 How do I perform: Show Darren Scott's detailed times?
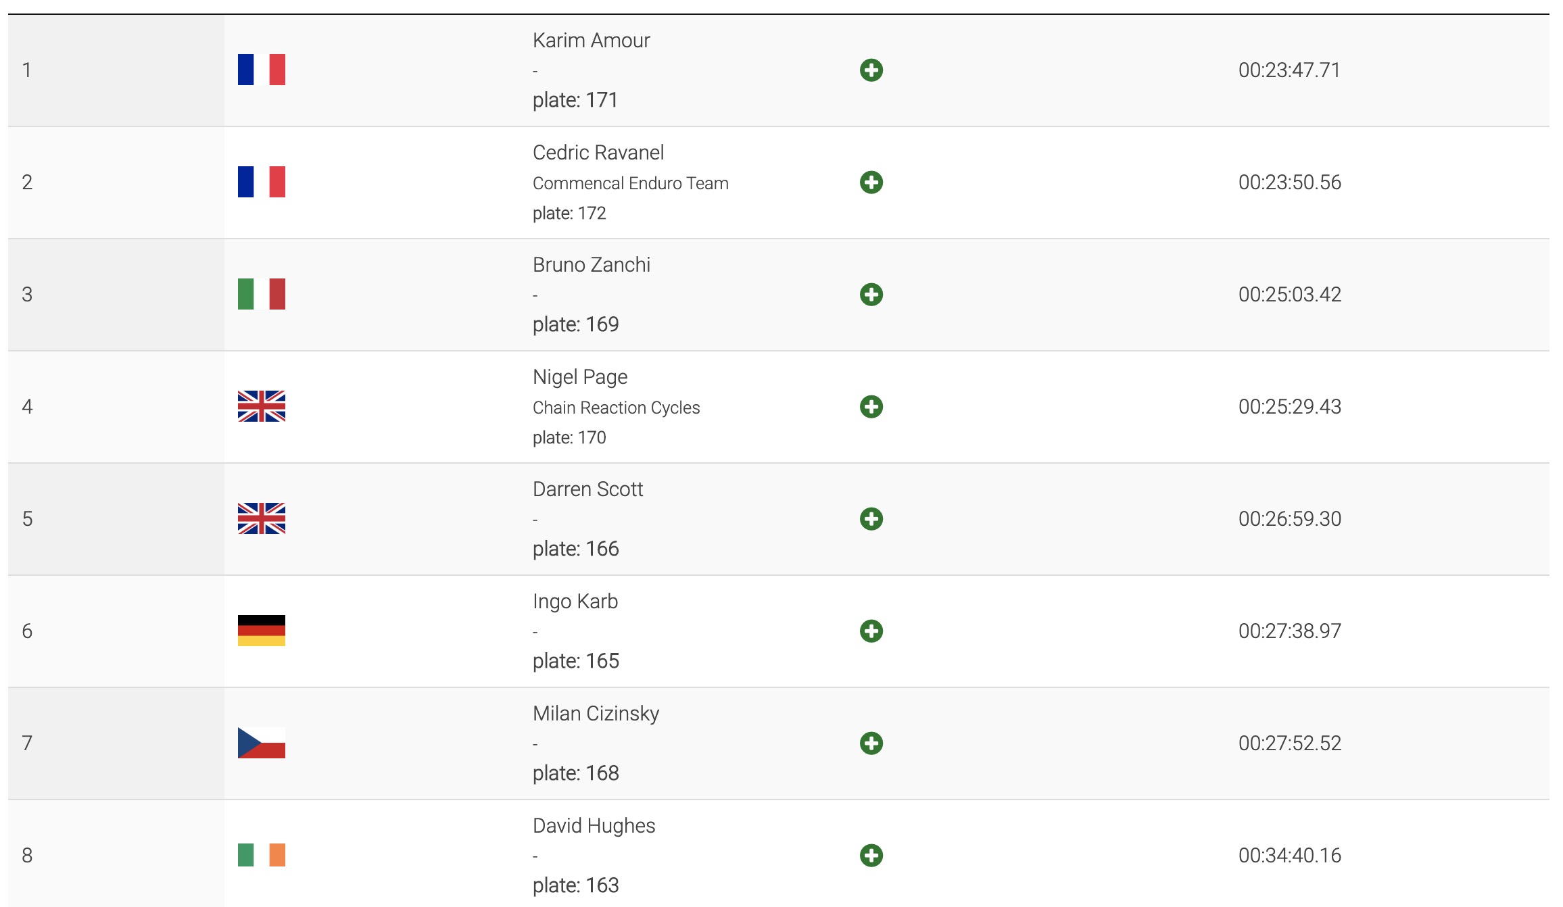871,519
